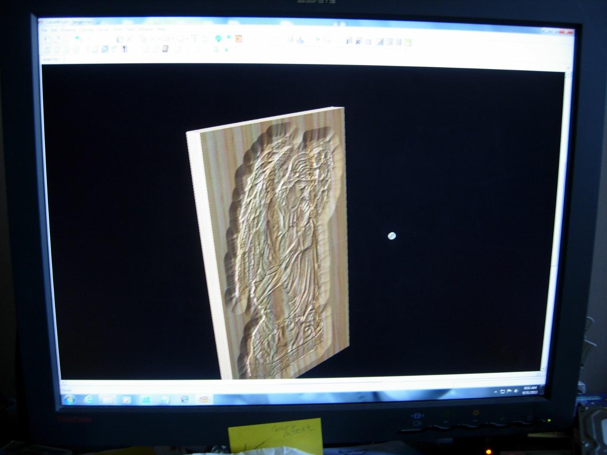Click the green tree-shaped toolbar icon
607x455 pixels.
pyautogui.click(x=218, y=38)
